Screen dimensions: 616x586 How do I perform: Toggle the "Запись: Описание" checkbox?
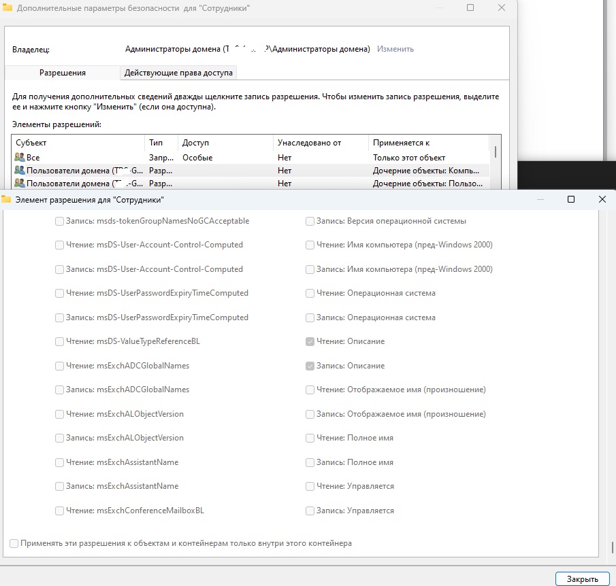click(x=310, y=366)
